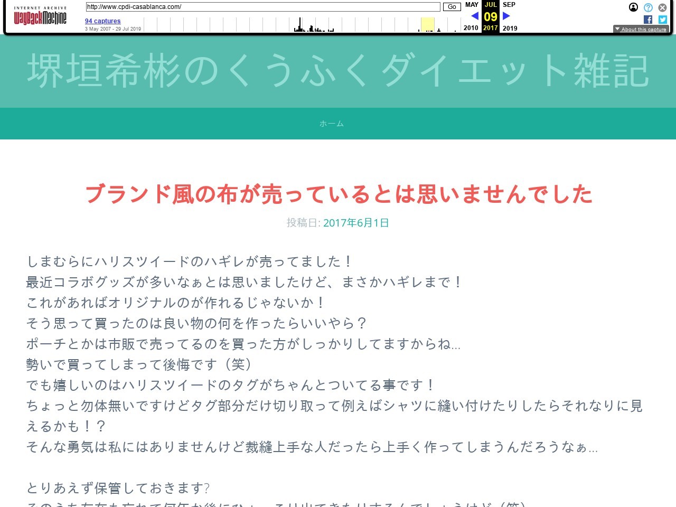The height and width of the screenshot is (507, 676).
Task: Share capture on Facebook
Action: pos(648,20)
